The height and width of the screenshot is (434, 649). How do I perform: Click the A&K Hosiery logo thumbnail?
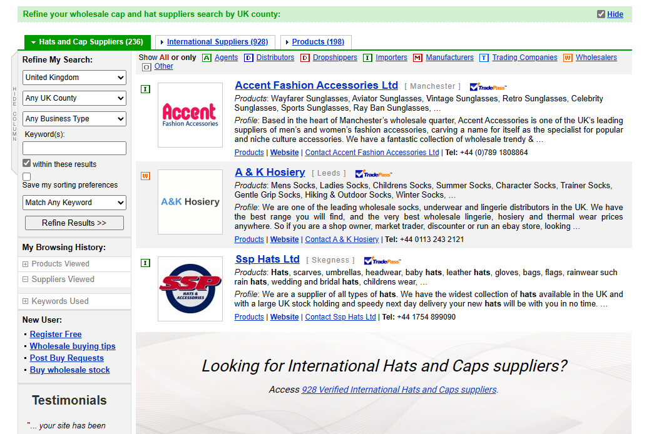pos(190,202)
